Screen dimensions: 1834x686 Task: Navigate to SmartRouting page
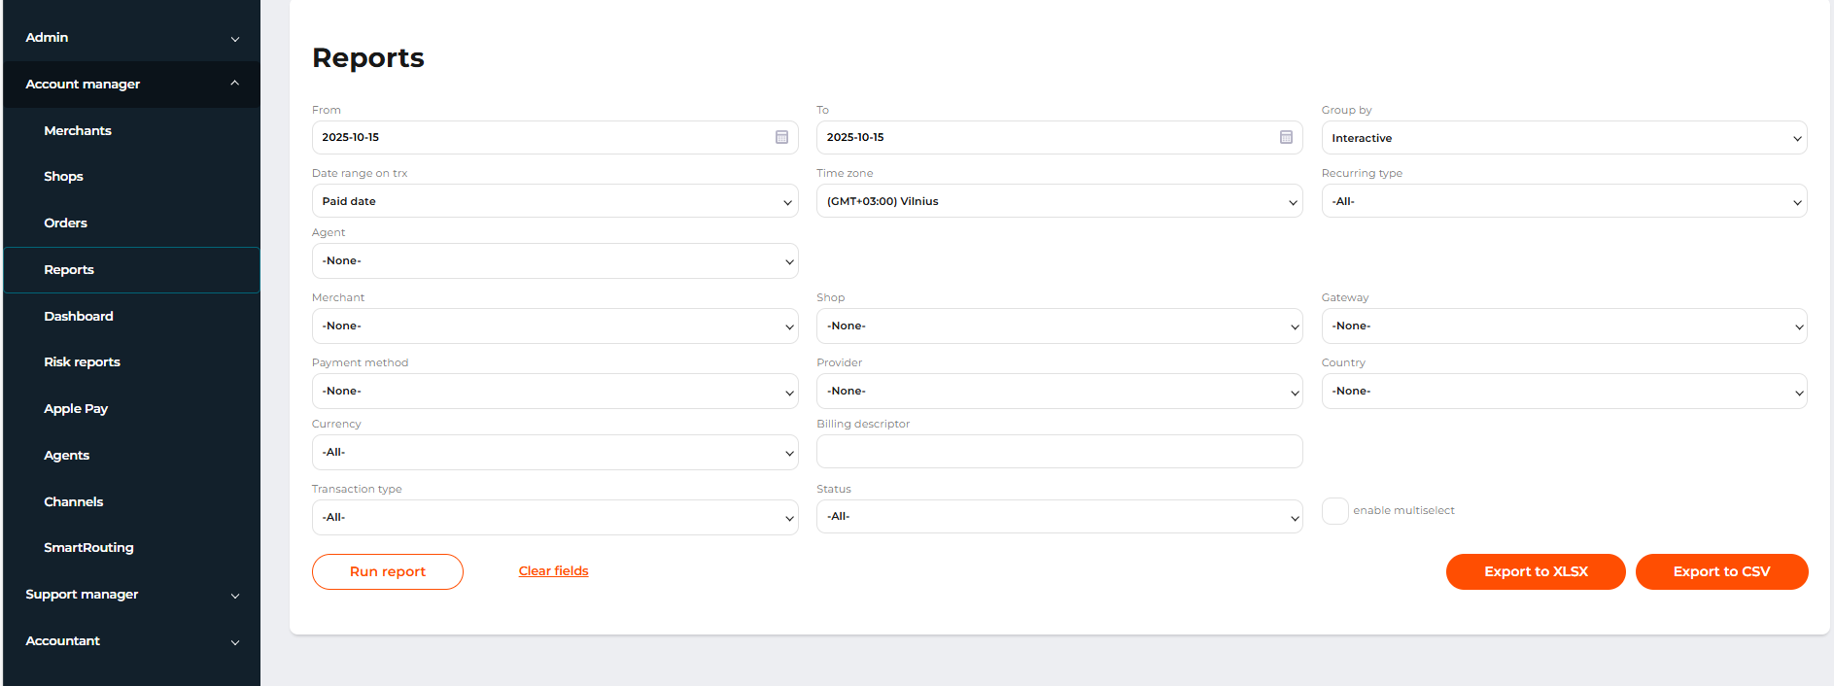tap(88, 548)
